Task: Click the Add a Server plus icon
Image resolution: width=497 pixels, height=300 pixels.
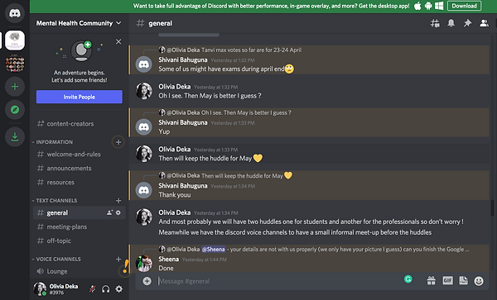Action: coord(15,86)
